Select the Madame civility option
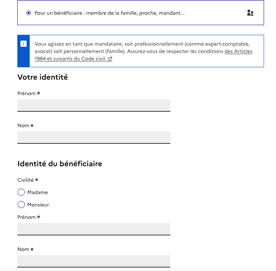Viewport: 276px width, 271px height. [x=21, y=192]
